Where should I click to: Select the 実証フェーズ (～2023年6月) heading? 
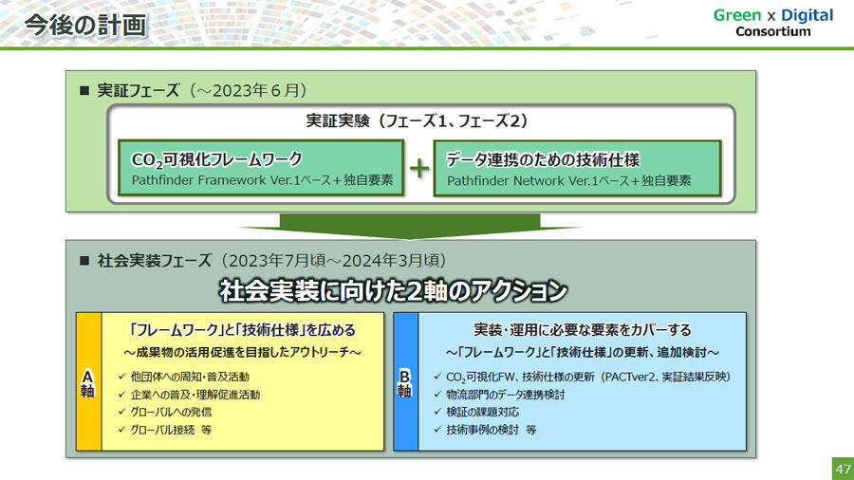click(194, 90)
